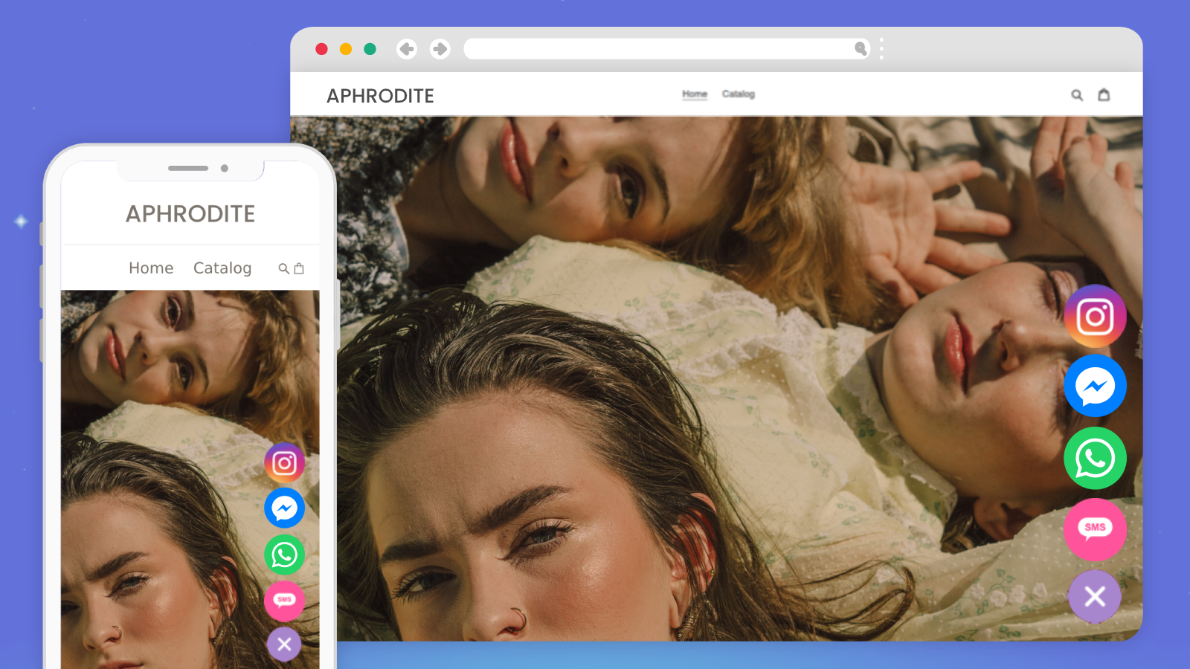Tap the Instagram icon on phone mockup

pyautogui.click(x=284, y=463)
